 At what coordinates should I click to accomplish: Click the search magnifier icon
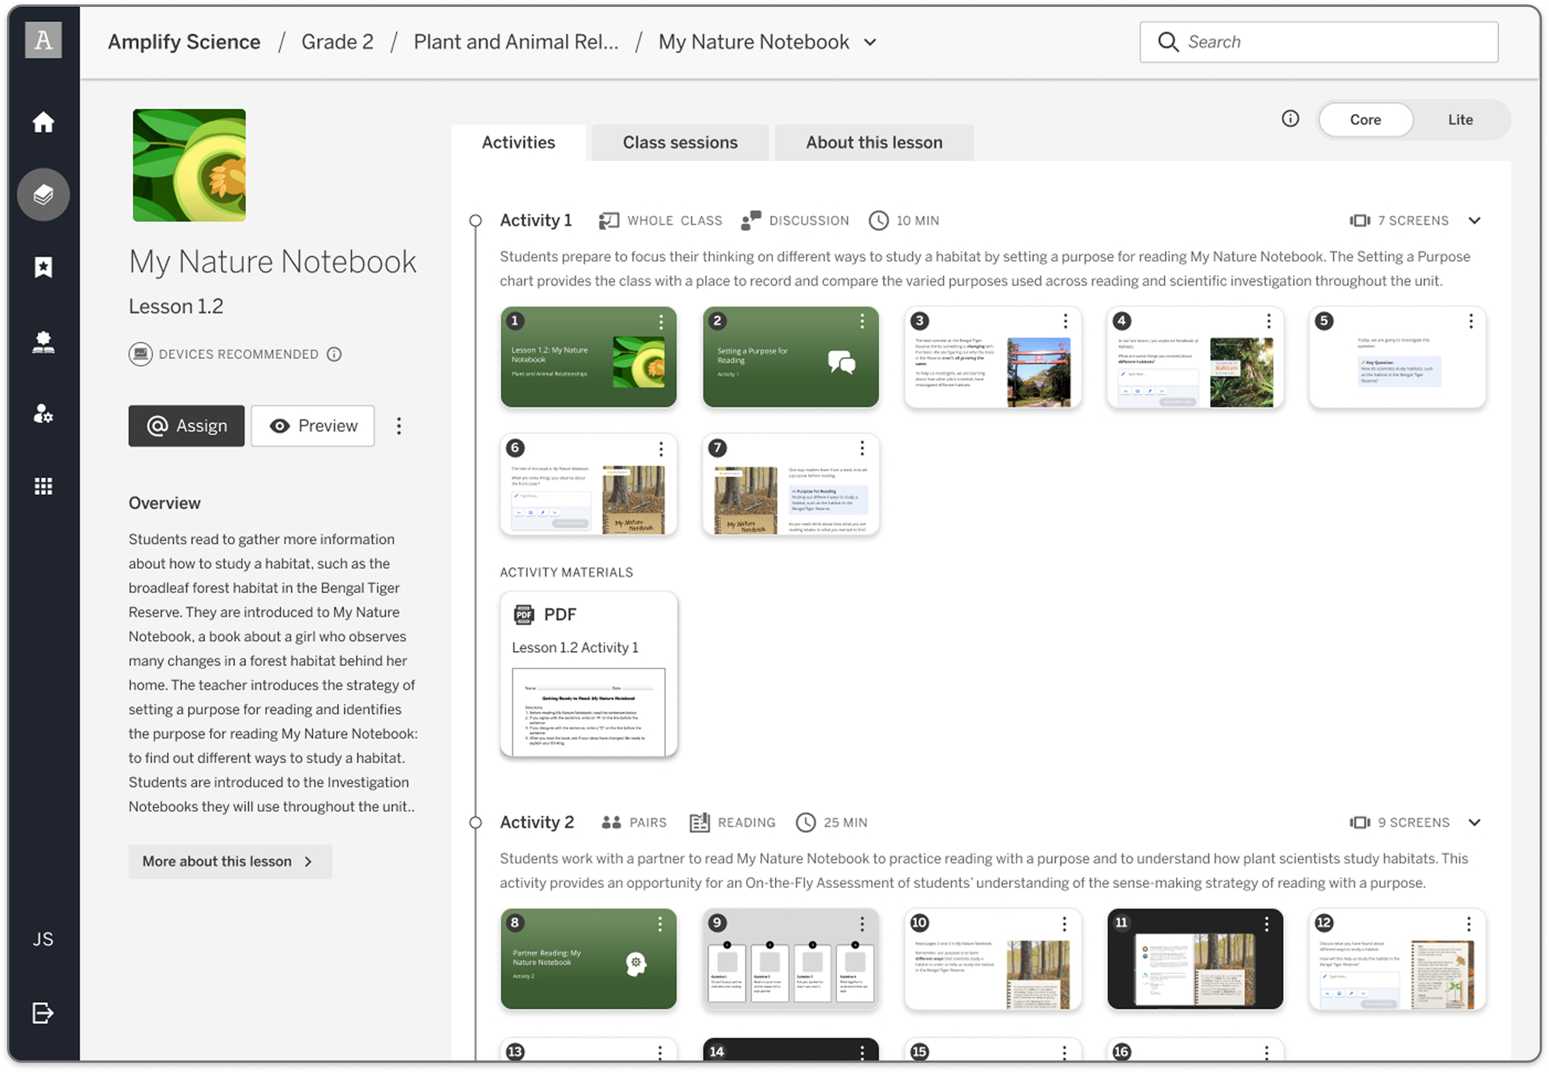1168,41
